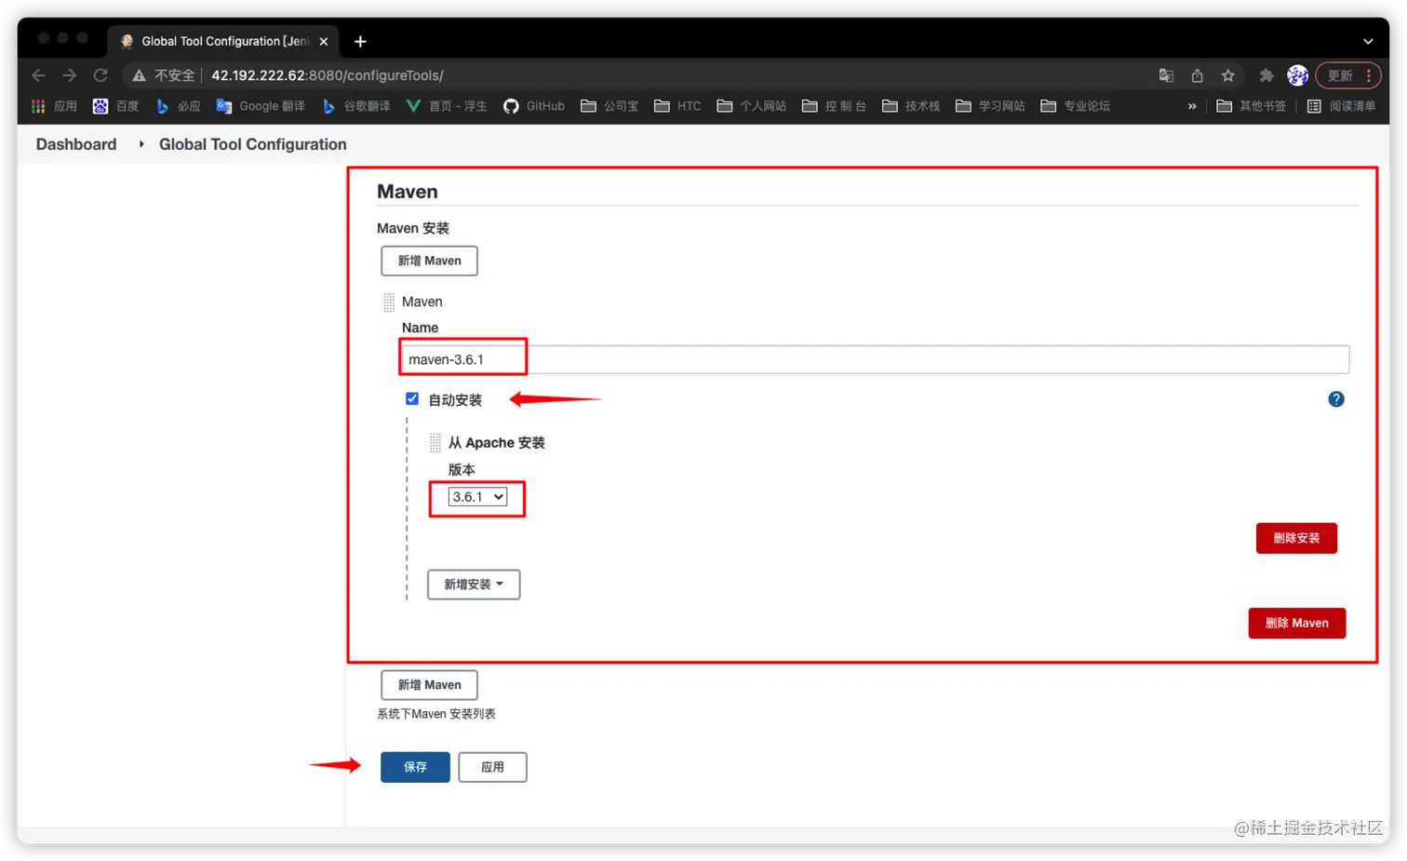This screenshot has width=1407, height=861.
Task: Open the blue help question mark icon
Action: tap(1336, 399)
